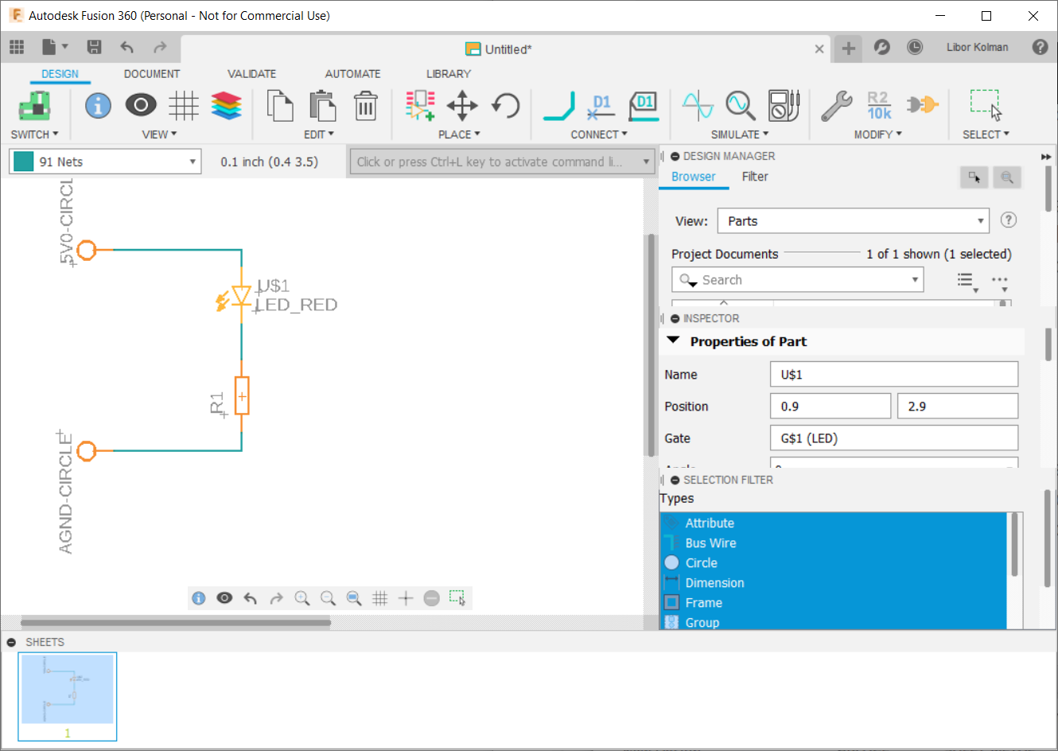Viewport: 1058px width, 751px height.
Task: Open the data panel grid icon
Action: click(x=17, y=47)
